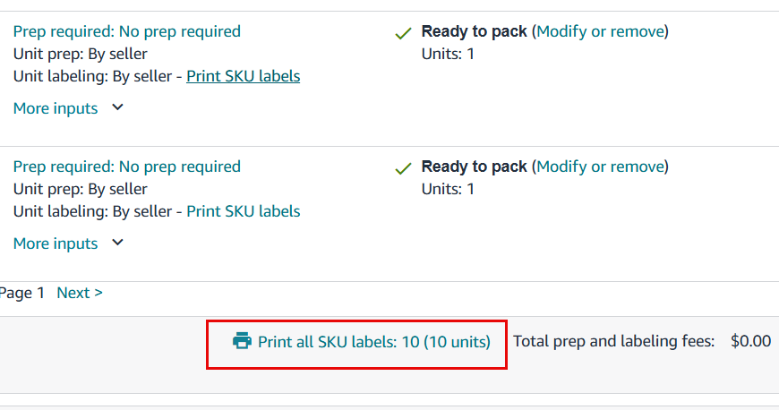Screen dimensions: 779x410
Task: Open the first row's More inputs link
Action: click(x=56, y=108)
